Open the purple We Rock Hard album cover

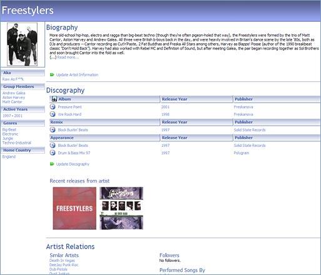[x=121, y=208]
